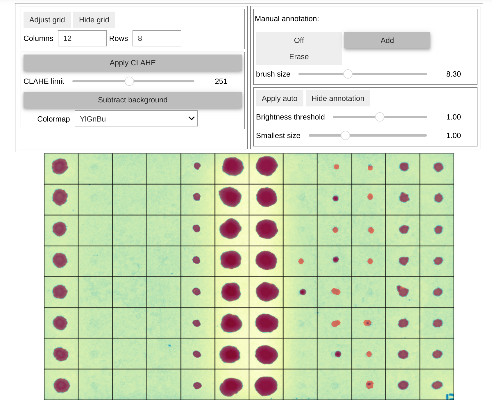Expand colormap list via chevron arrow
Screen dimensions: 492x404
click(x=191, y=118)
